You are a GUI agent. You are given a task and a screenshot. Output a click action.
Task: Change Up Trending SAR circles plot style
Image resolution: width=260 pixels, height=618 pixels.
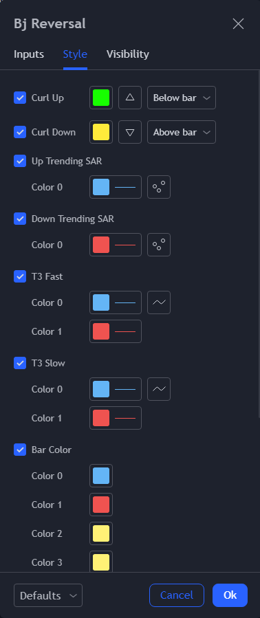159,187
